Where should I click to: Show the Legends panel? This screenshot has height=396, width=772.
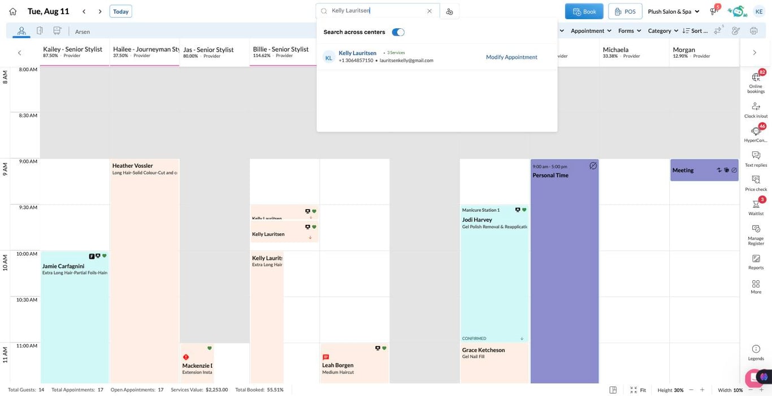click(756, 353)
